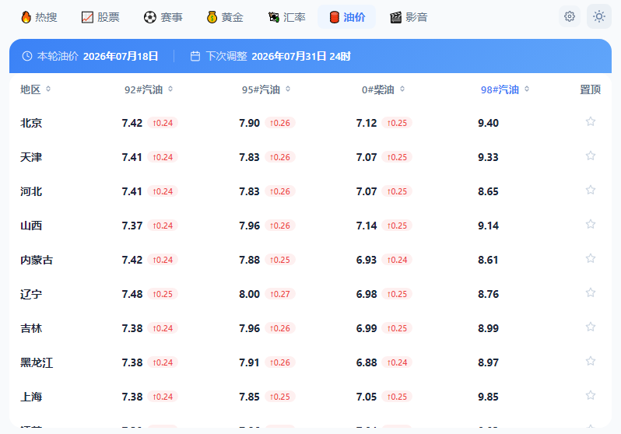
Task: Pin 上海 row with star icon
Action: 591,395
